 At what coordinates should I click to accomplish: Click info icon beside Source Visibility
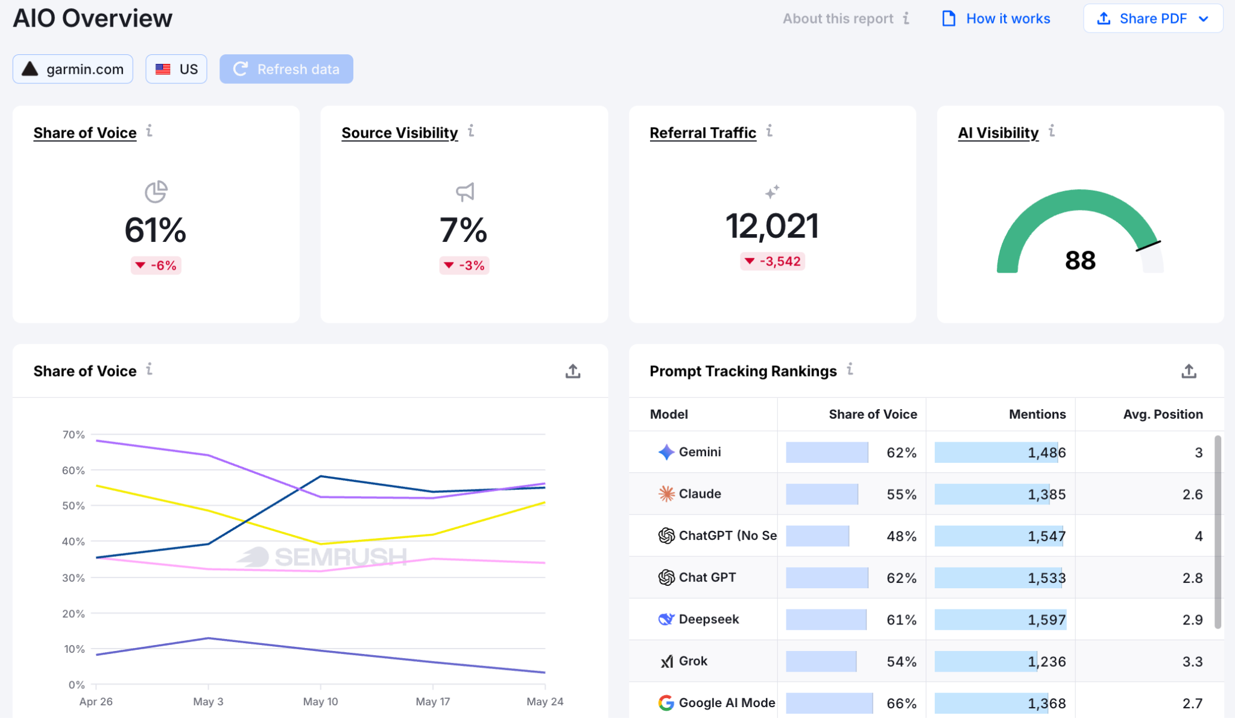(x=471, y=130)
